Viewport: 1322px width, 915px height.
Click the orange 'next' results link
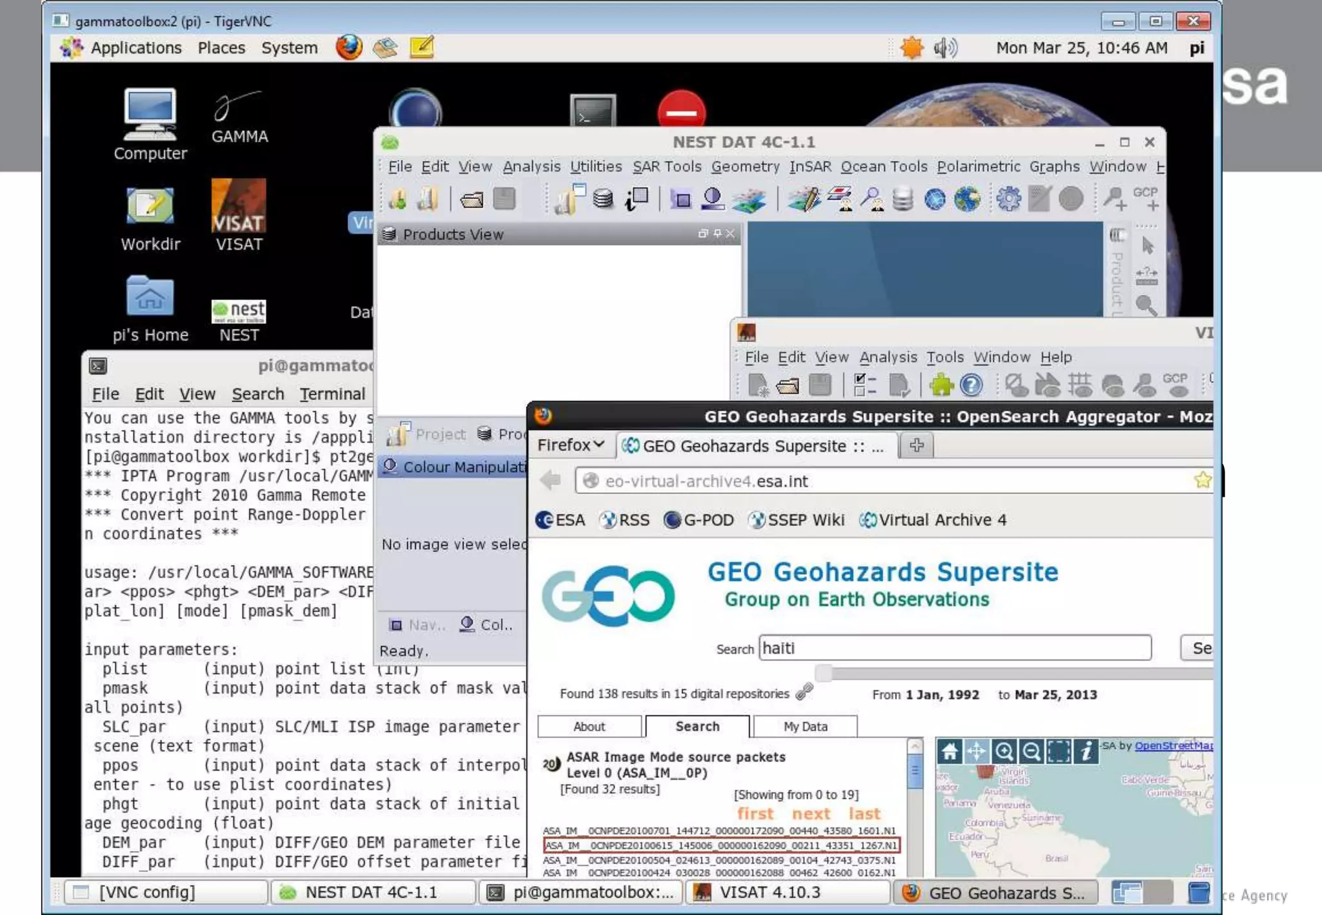(x=811, y=814)
